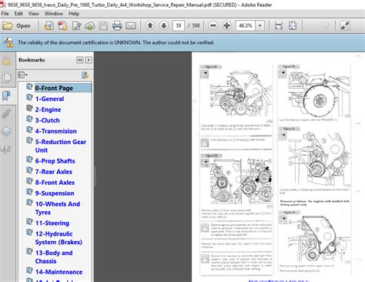
Task: Click the read mode expand icon
Action: 345,25
